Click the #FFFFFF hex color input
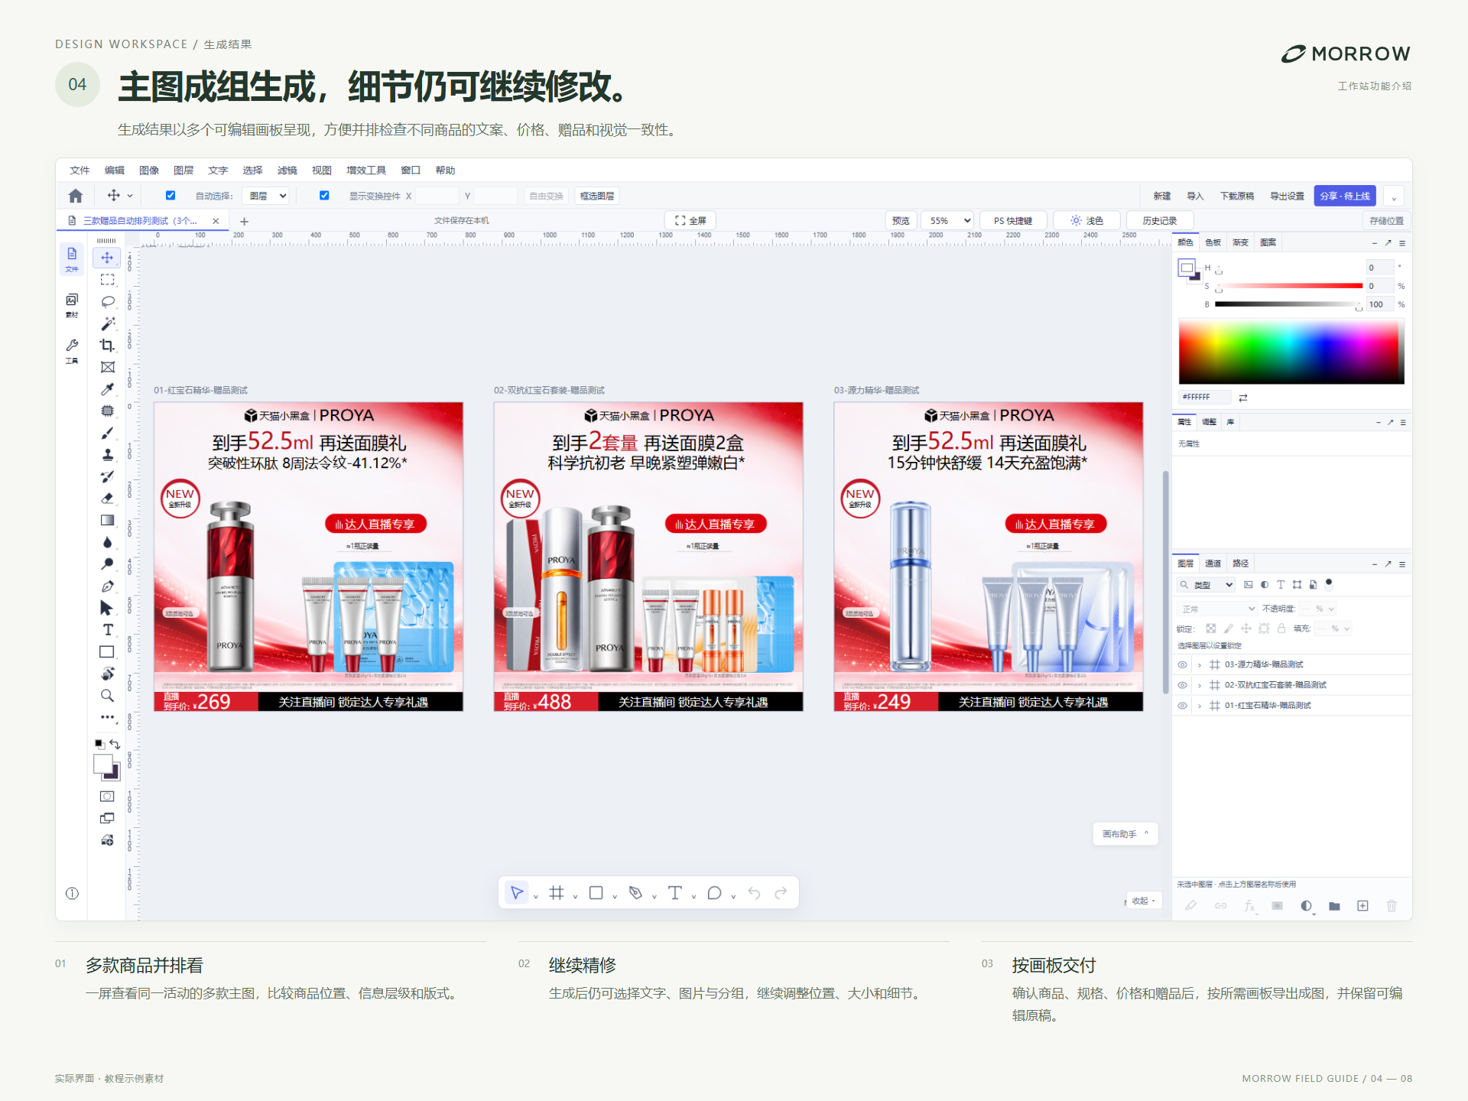Viewport: 1468px width, 1101px height. click(1205, 398)
